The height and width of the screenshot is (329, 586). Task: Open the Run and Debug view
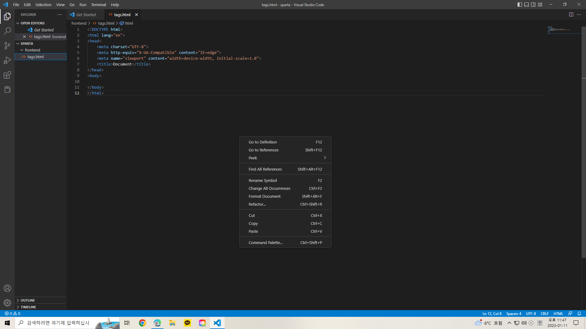pyautogui.click(x=7, y=60)
